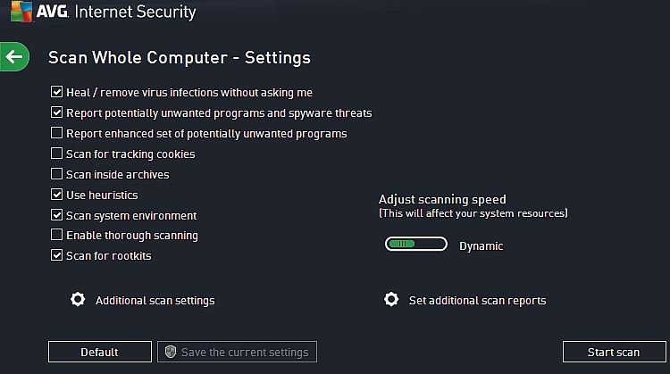Screen dimensions: 670x374
Task: Click Save the current settings
Action: (237, 352)
